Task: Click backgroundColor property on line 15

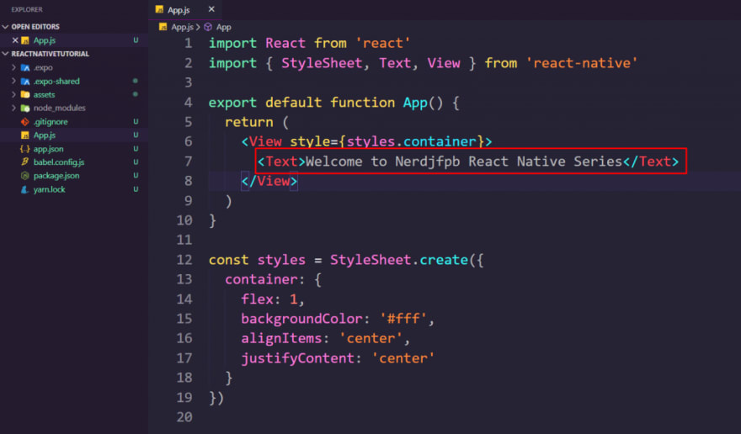Action: point(301,319)
